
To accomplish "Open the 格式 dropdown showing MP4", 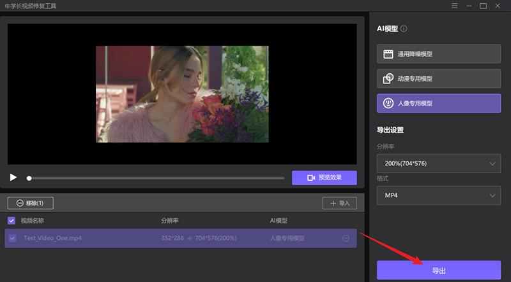I will click(x=438, y=195).
